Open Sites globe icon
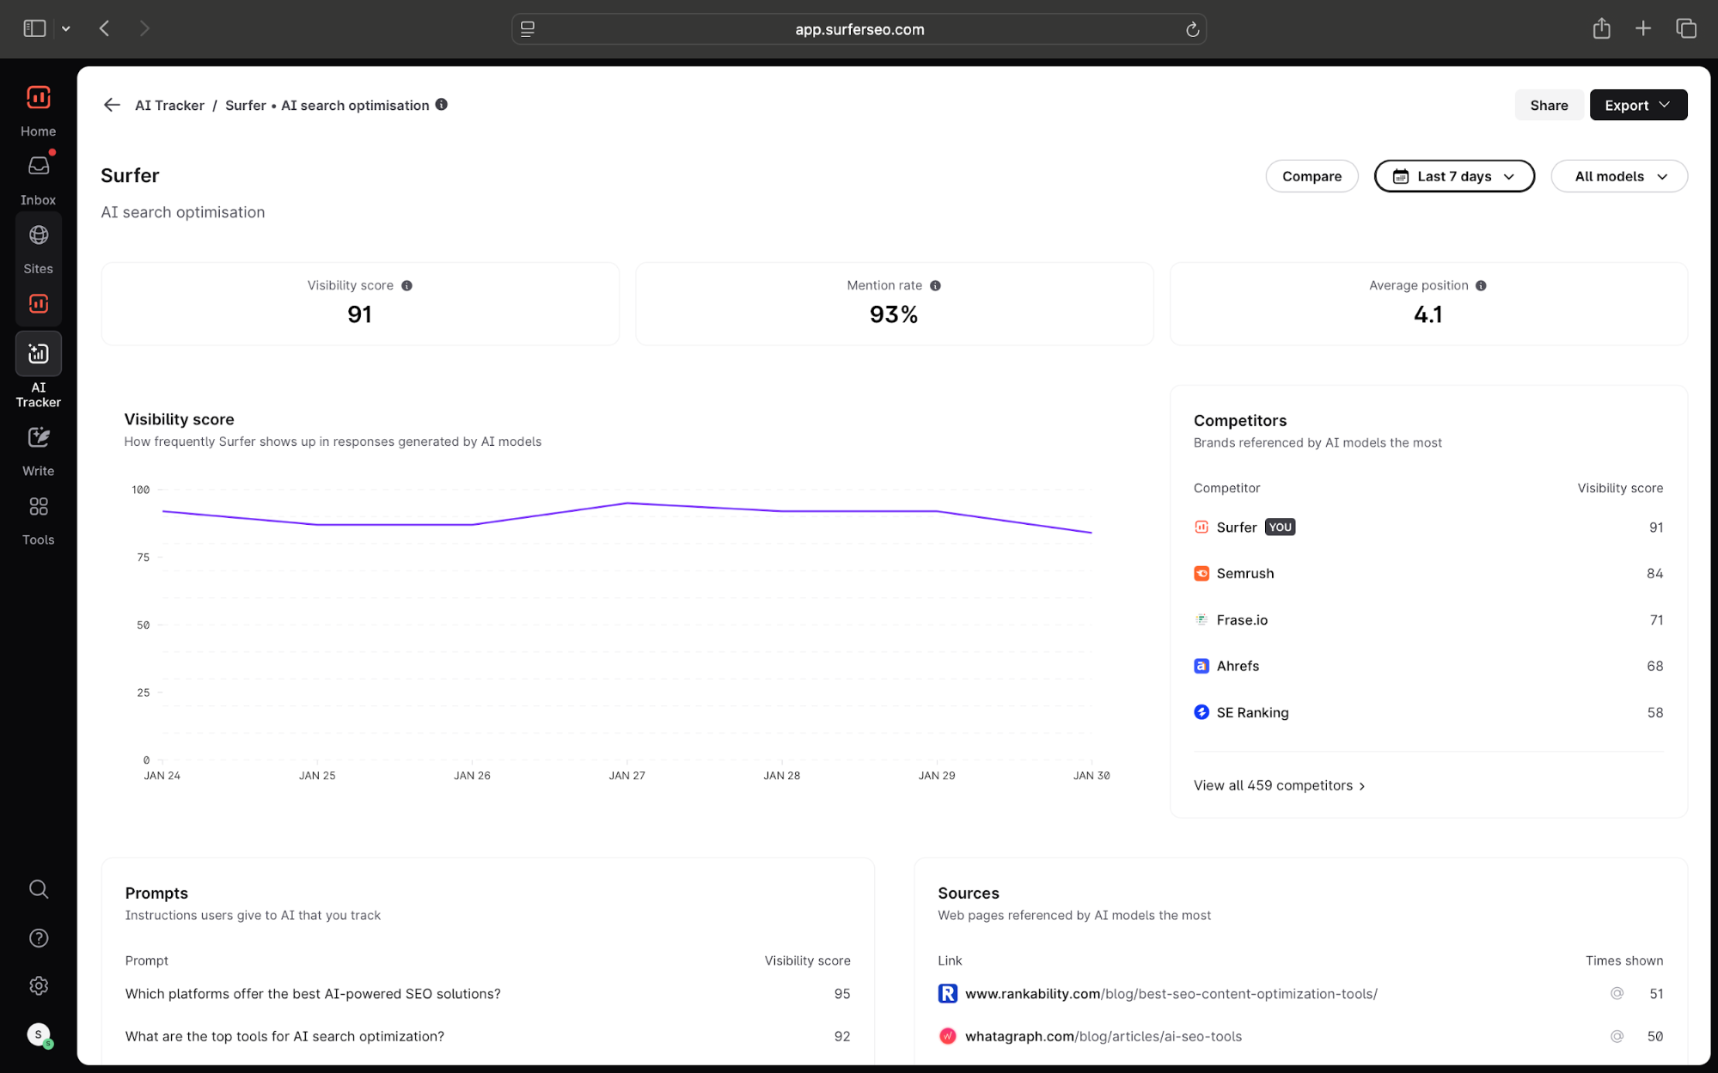 (x=38, y=235)
